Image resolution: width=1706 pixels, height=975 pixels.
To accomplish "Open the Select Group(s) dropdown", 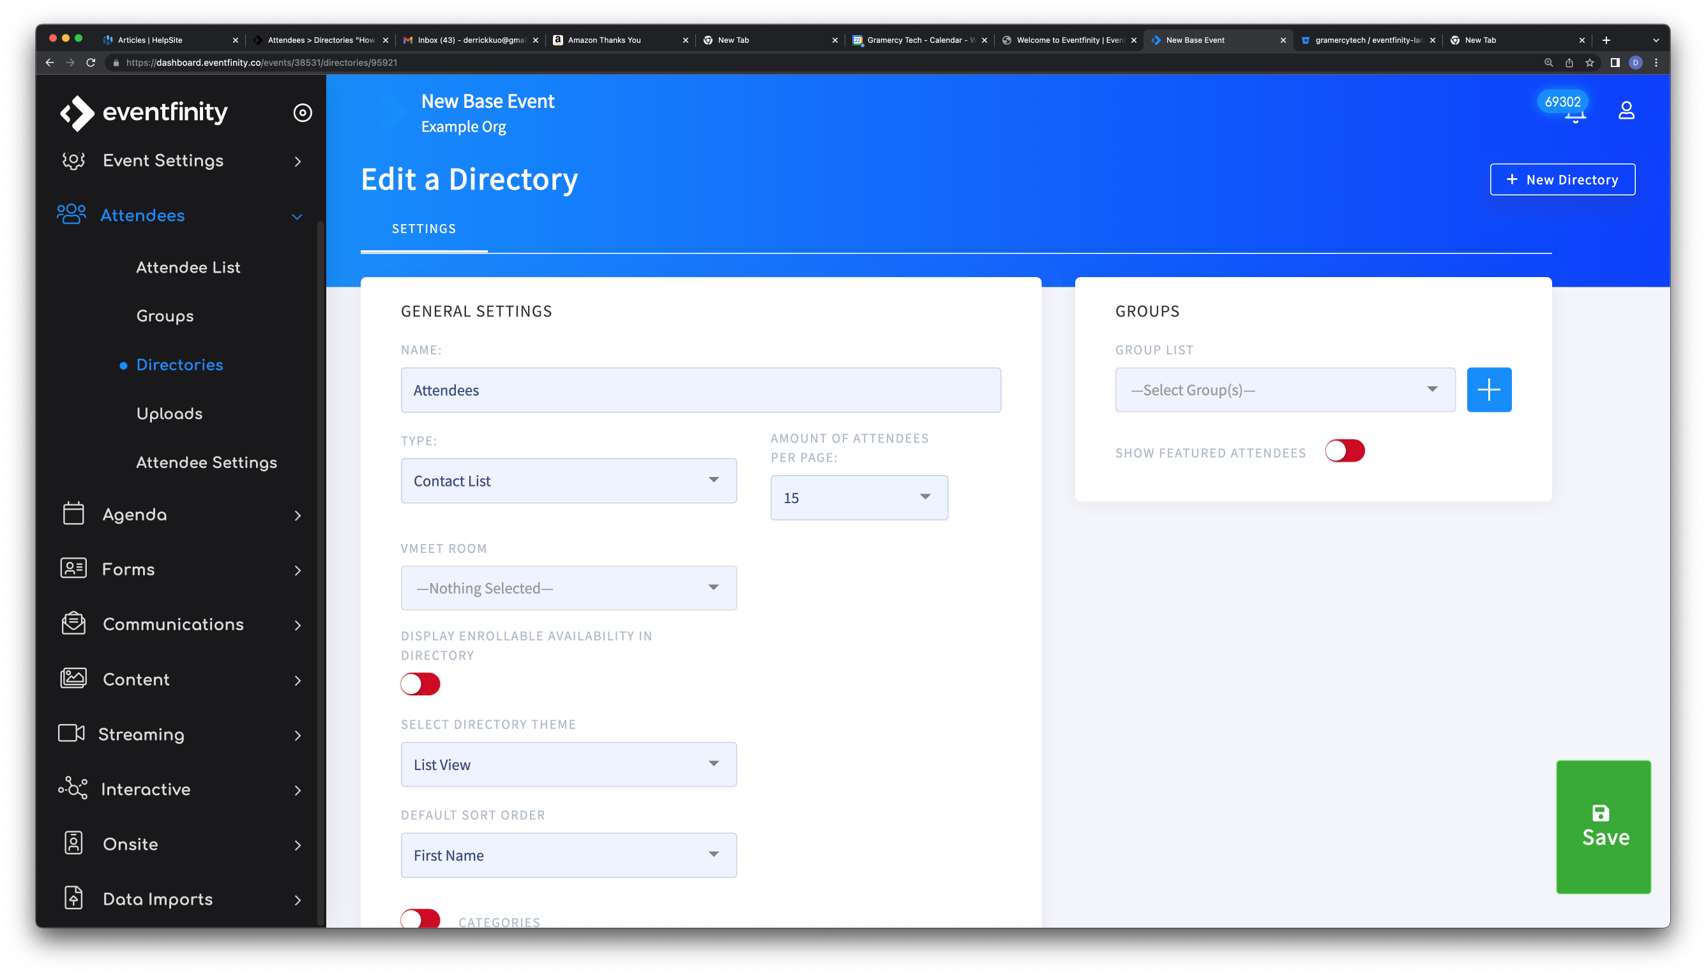I will (1284, 389).
